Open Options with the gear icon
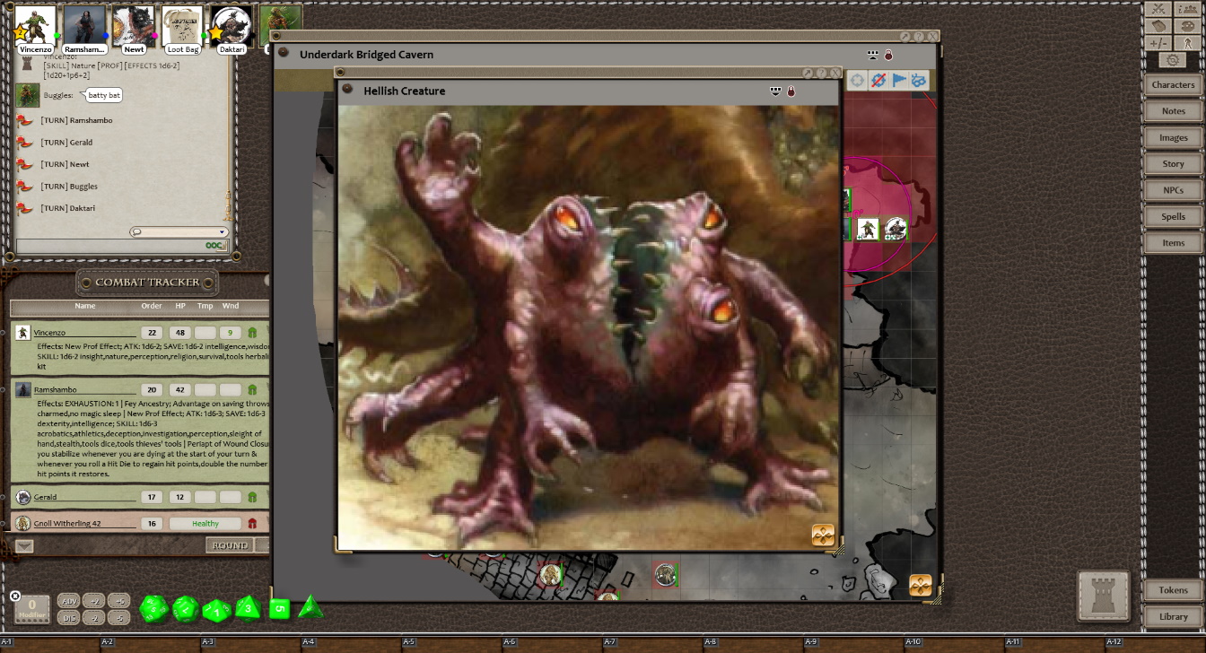This screenshot has height=653, width=1206. pyautogui.click(x=1173, y=60)
